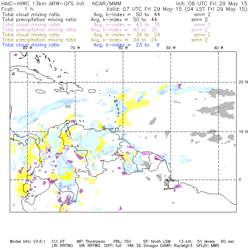This screenshot has height=249, width=249.
Task: Click 'Avg, k-index = 43 to 35' in purple cloud row
Action: tap(127, 25)
